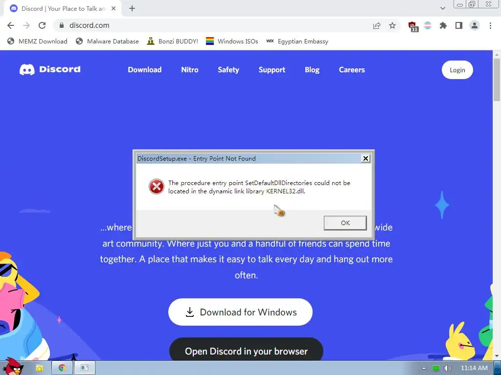Open the red shield extension with badge 11
Screen dimensions: 501x375
(x=413, y=26)
